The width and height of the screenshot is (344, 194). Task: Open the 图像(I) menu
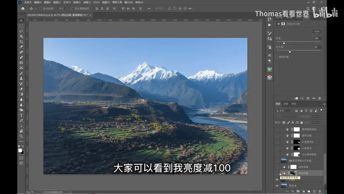pyautogui.click(x=47, y=2)
